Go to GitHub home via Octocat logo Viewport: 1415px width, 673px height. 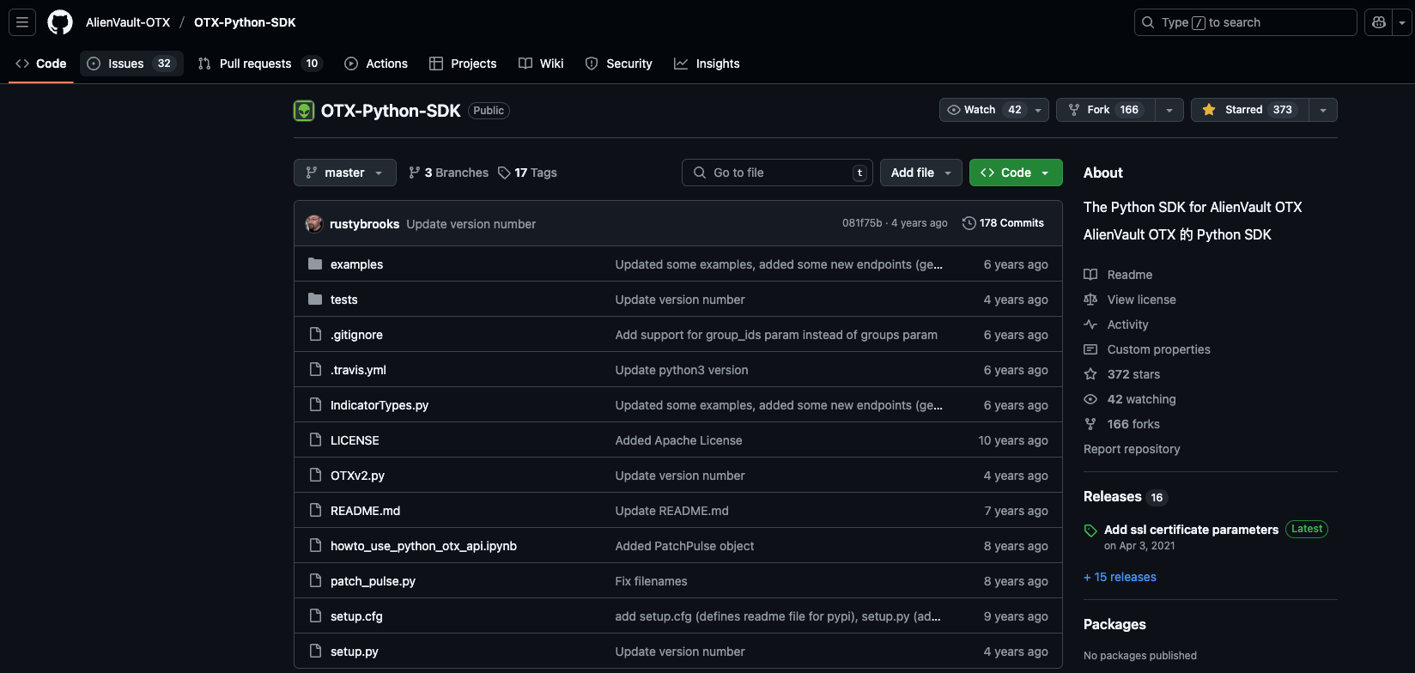point(60,22)
